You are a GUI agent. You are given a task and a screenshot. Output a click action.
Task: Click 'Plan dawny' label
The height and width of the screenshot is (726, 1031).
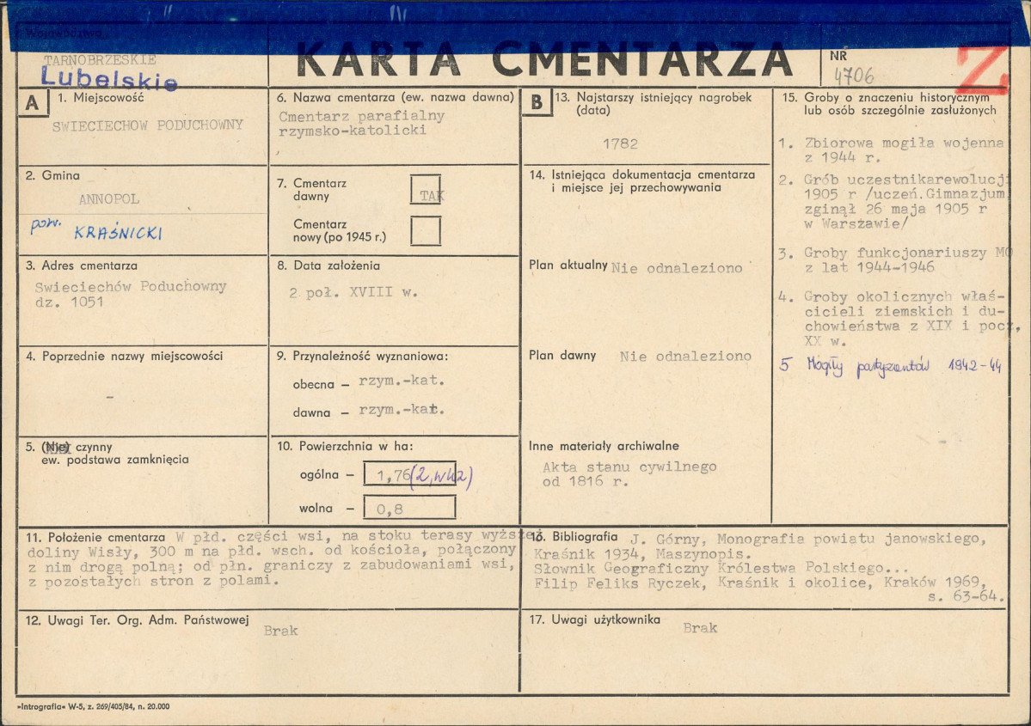[562, 356]
